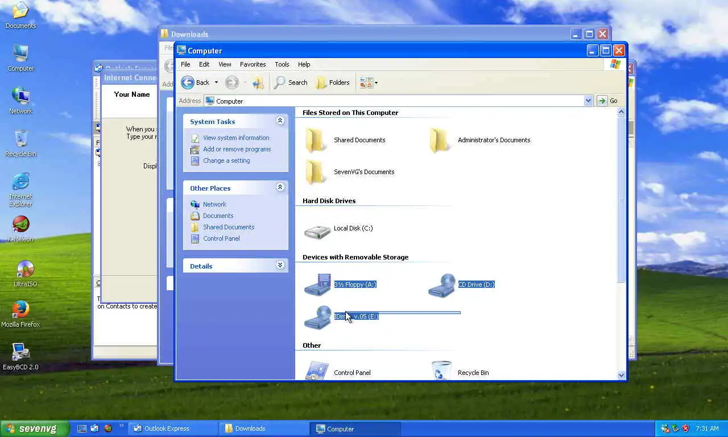The image size is (728, 437).
Task: Select the Shared Documents folder icon
Action: click(316, 140)
